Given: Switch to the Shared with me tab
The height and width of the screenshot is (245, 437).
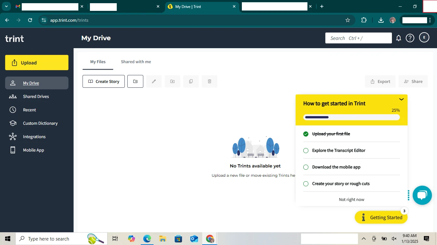Looking at the screenshot, I should (x=136, y=62).
